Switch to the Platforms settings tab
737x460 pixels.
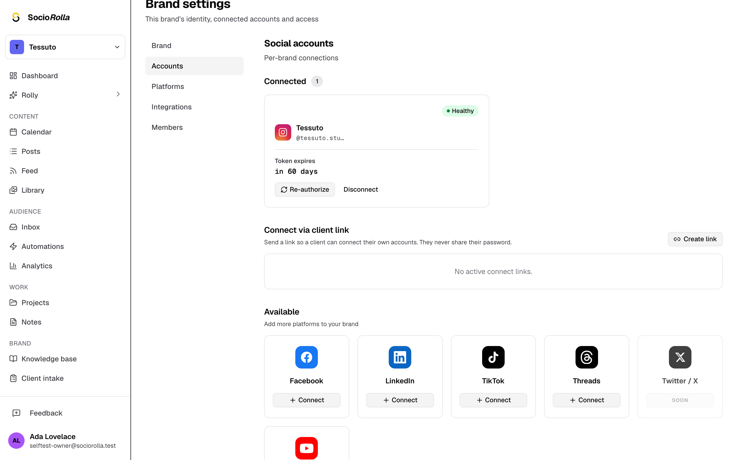click(194, 86)
